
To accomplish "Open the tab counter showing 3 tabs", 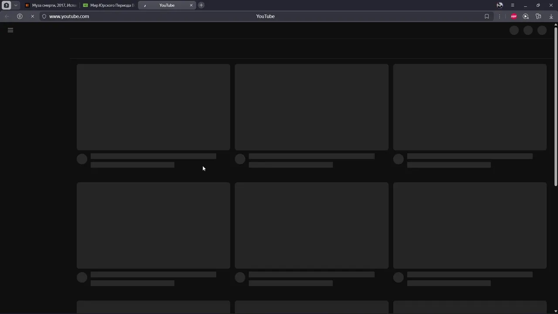I will coord(7,5).
